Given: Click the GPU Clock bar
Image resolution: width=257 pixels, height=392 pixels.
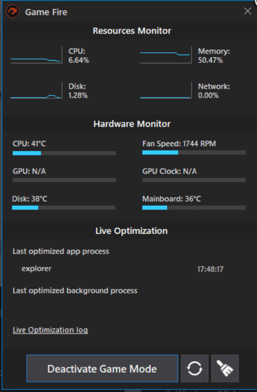Looking at the screenshot, I should point(194,180).
